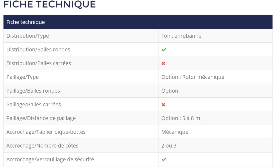Click the Distribution/Balles carrées label

tap(39, 63)
